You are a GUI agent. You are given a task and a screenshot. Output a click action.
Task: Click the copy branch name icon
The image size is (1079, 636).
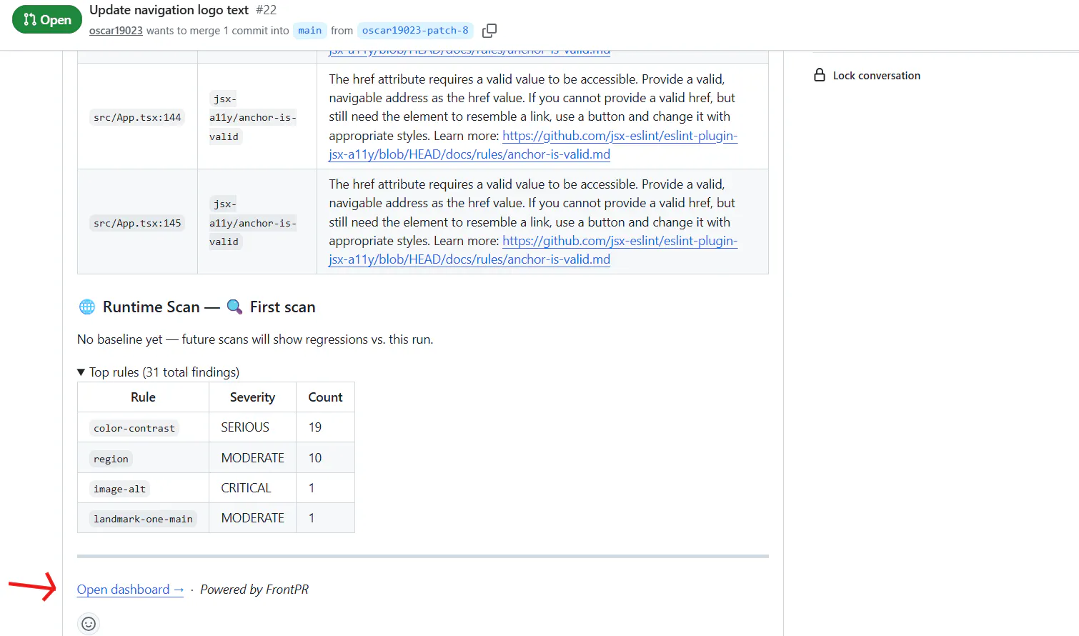[x=489, y=31]
